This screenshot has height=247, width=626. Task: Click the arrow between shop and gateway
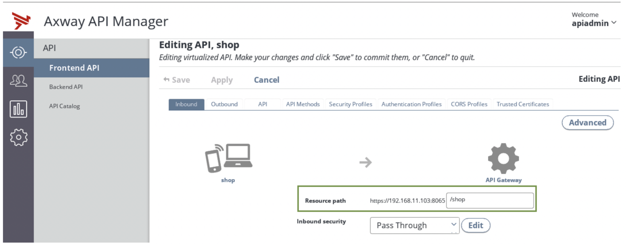[x=365, y=163]
